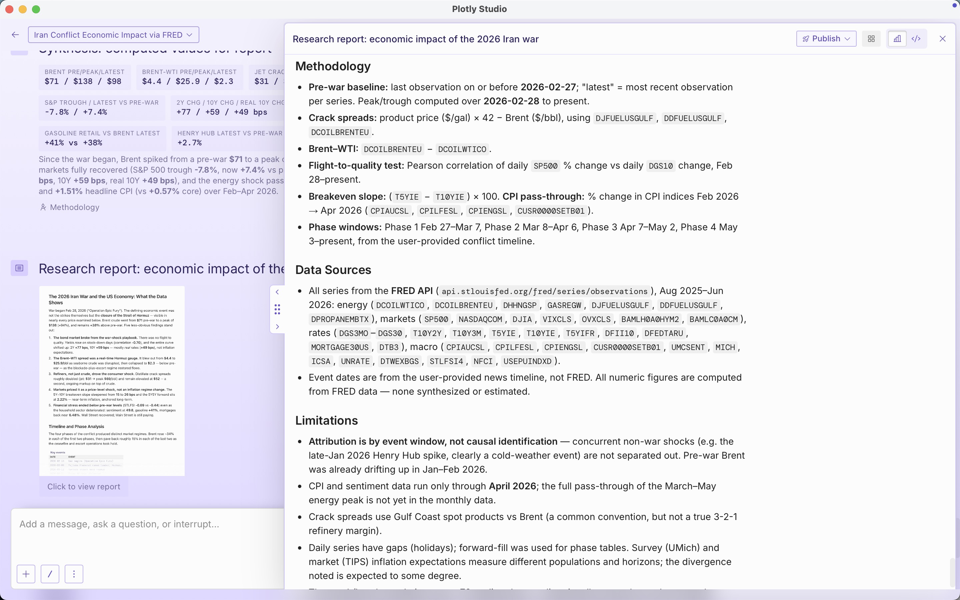Viewport: 960px width, 600px height.
Task: Open the Publish dropdown menu
Action: [826, 38]
